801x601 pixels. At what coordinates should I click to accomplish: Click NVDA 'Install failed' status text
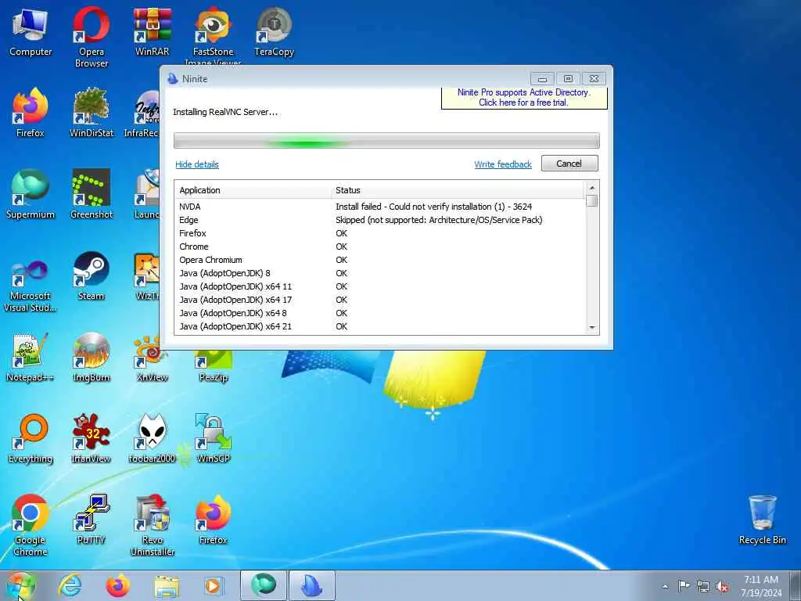pyautogui.click(x=433, y=207)
